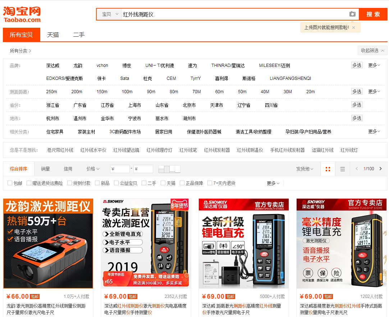Sort by 综合排序
The height and width of the screenshot is (317, 389).
coord(19,169)
